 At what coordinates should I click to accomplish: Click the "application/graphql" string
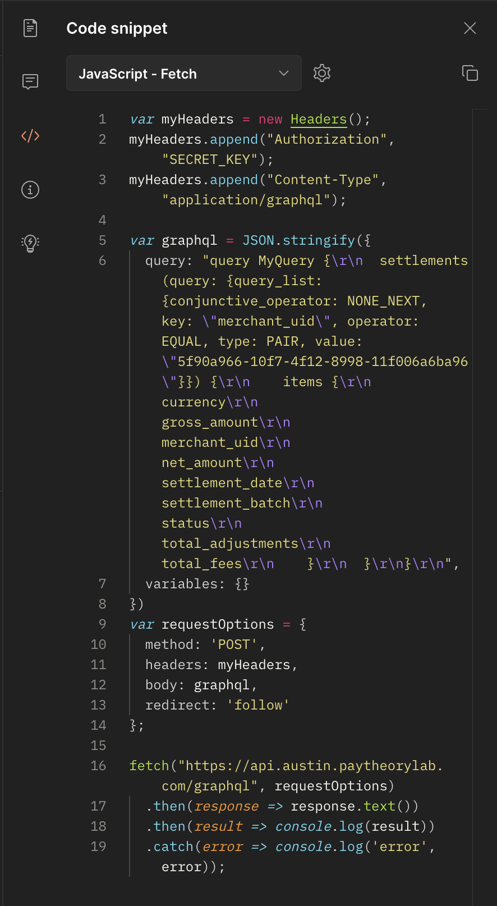point(246,200)
